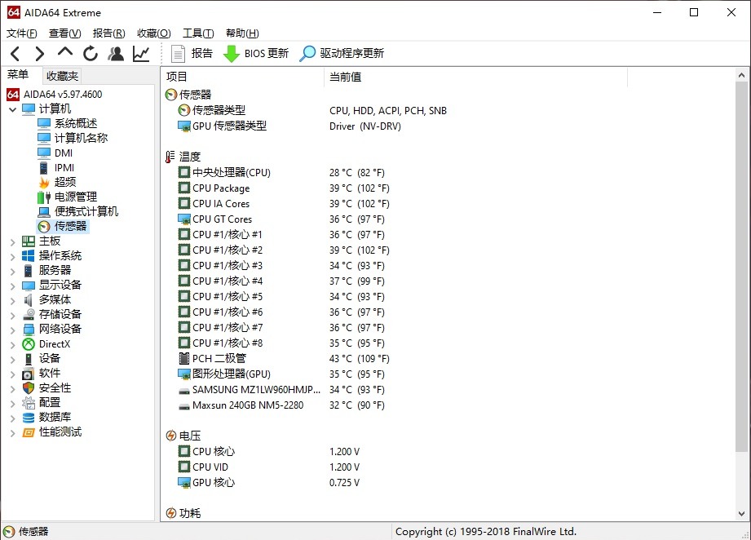This screenshot has width=751, height=540.
Task: Open the user icon in toolbar
Action: (116, 54)
